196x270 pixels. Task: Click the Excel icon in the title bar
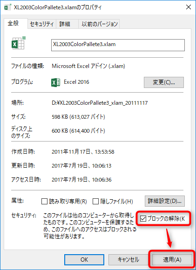[x=8, y=7]
